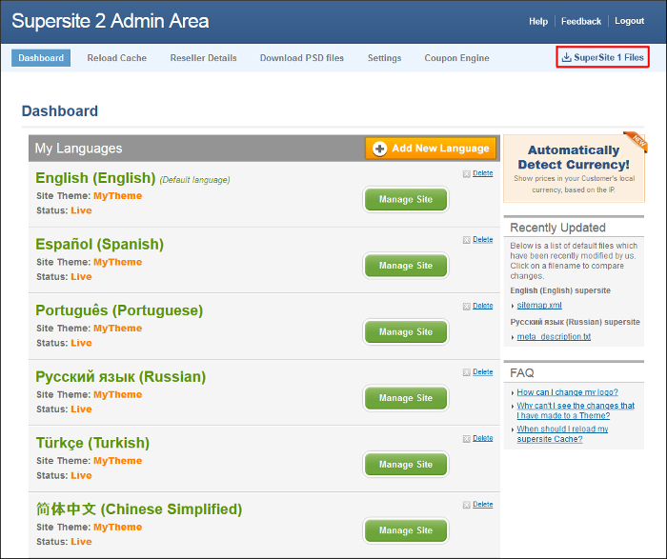Open Download PSD files tab
The image size is (667, 559).
click(302, 58)
